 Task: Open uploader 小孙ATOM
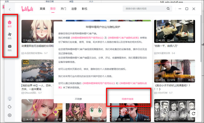click(162, 93)
